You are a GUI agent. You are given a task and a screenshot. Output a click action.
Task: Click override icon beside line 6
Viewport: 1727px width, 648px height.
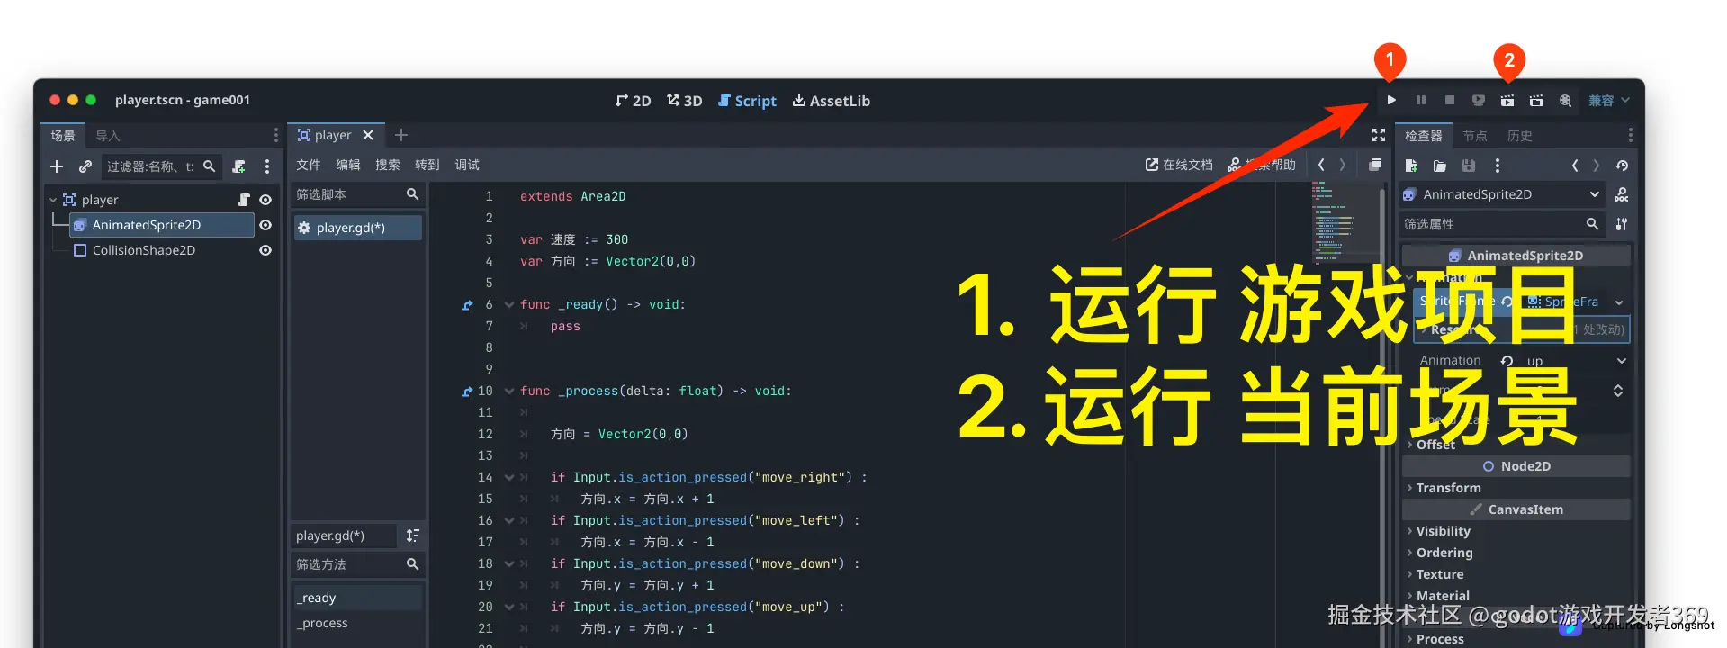(x=467, y=305)
